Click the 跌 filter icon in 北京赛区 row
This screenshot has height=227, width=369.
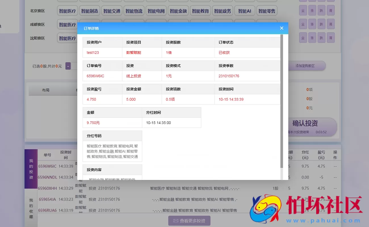(x=321, y=10)
